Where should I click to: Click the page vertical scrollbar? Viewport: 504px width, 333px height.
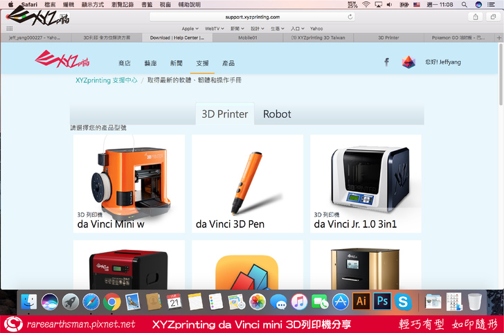click(x=501, y=75)
